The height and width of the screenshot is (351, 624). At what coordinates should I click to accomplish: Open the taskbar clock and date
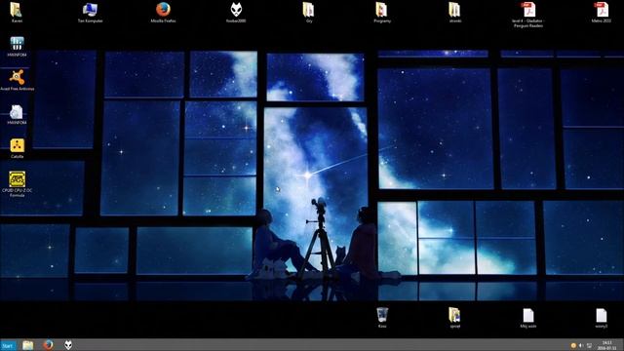(x=606, y=345)
